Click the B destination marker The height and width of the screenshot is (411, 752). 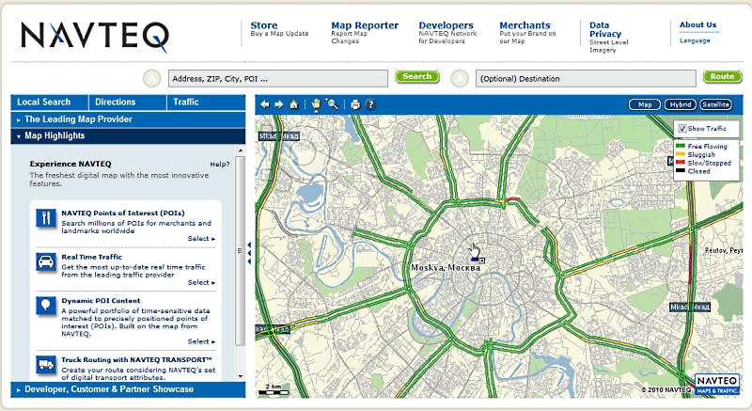tap(460, 78)
